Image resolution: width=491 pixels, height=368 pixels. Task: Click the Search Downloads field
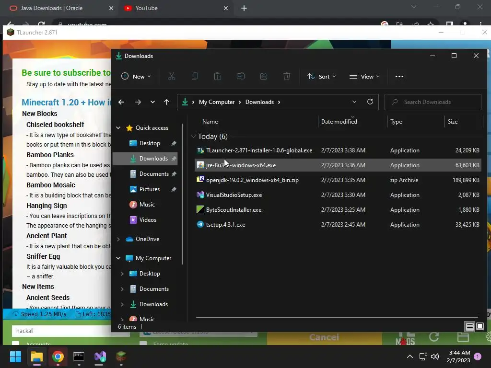433,102
